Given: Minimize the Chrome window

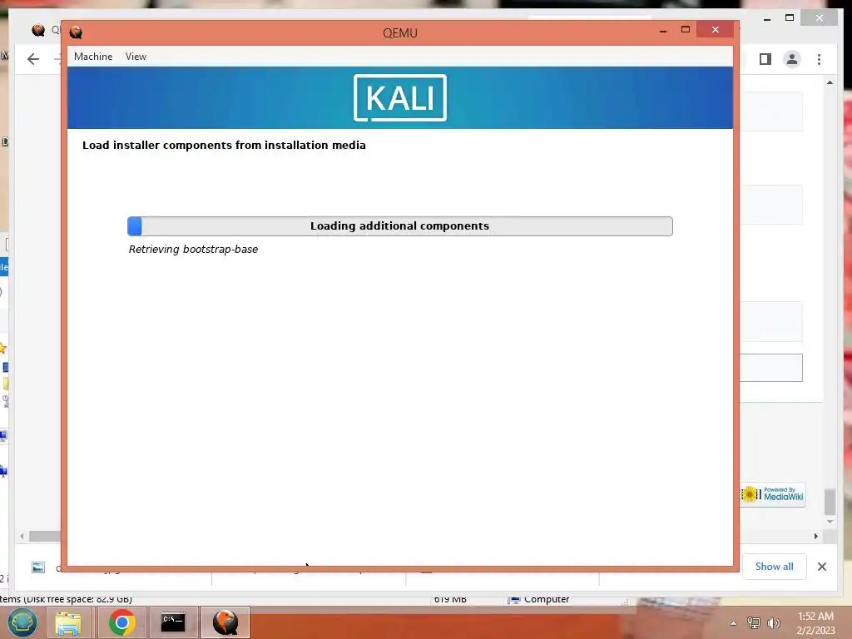Looking at the screenshot, I should coord(767,19).
